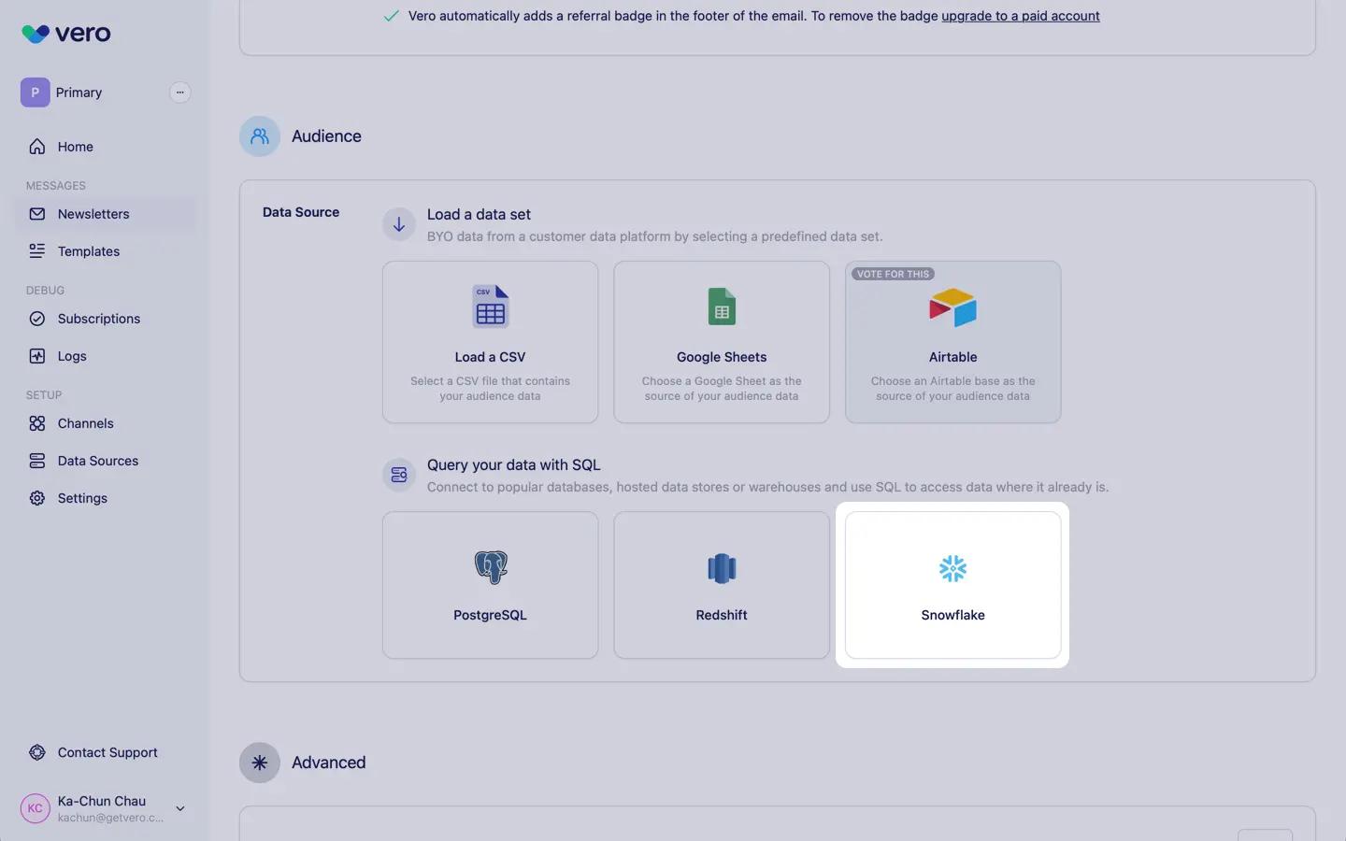
Task: Click the Load a CSV icon
Action: (490, 306)
